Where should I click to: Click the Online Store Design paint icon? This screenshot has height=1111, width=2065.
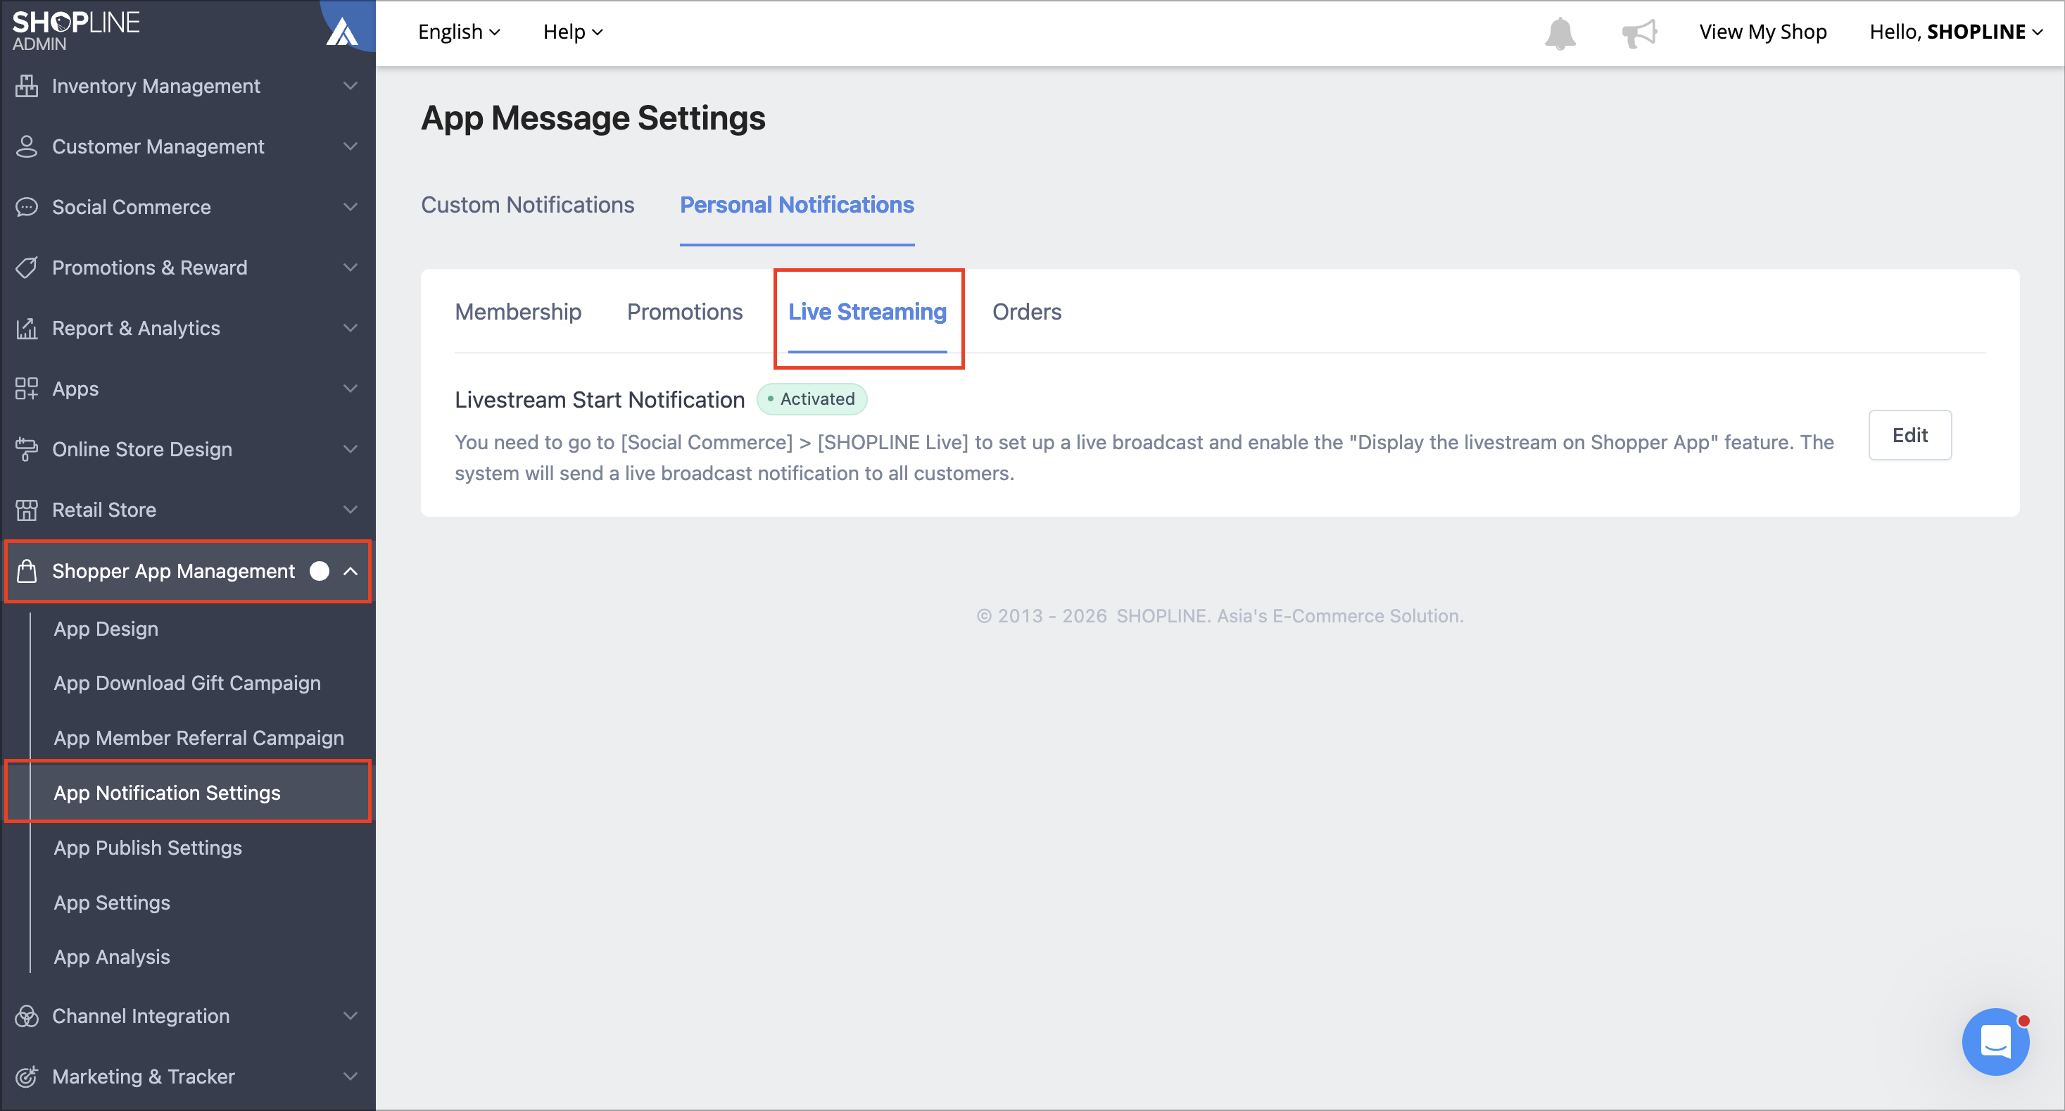coord(27,449)
